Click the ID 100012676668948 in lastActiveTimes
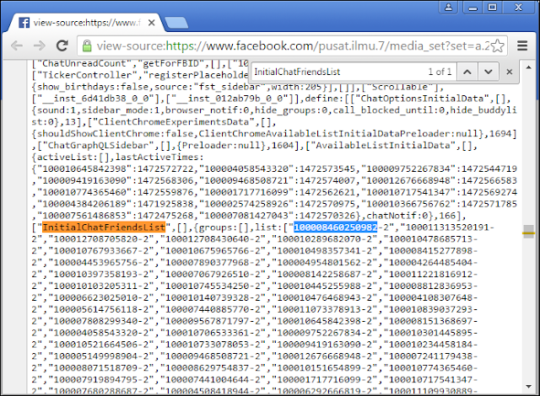Image resolution: width=540 pixels, height=396 pixels. 408,180
